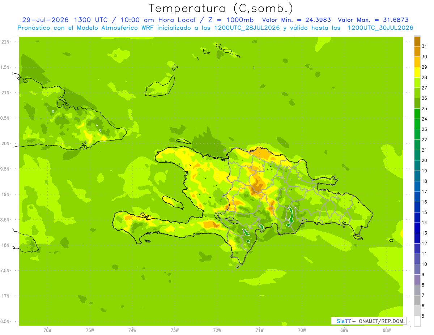Click the "1200UTC_28JUL2026" initialization time
Image resolution: width=434 pixels, height=335 pixels.
(247, 28)
